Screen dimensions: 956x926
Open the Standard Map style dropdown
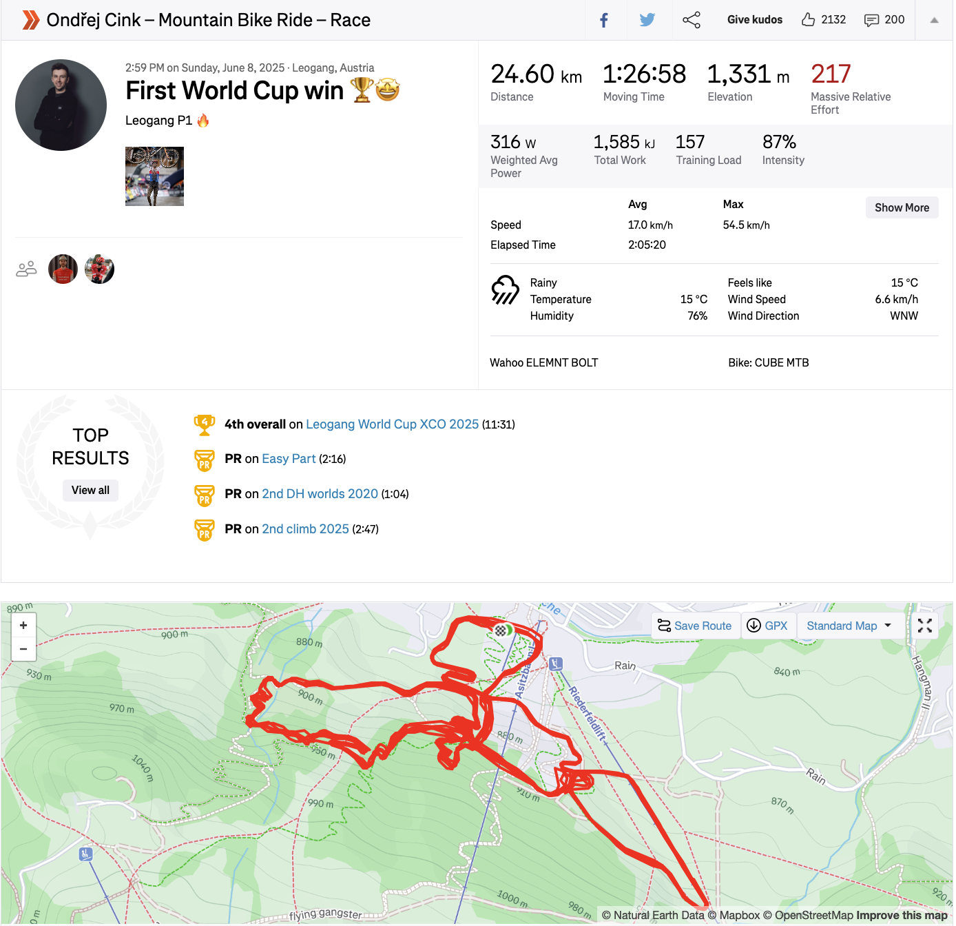(x=849, y=626)
